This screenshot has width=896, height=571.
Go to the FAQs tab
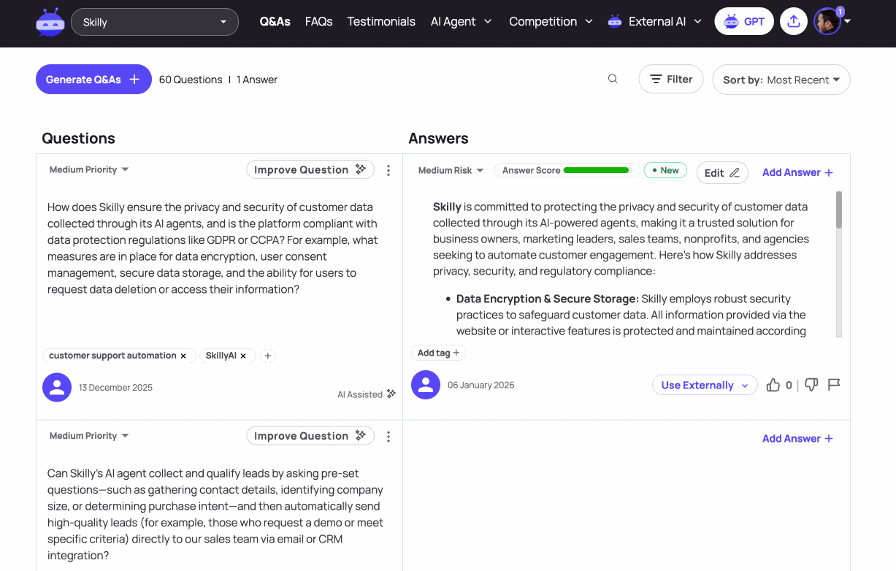[318, 22]
